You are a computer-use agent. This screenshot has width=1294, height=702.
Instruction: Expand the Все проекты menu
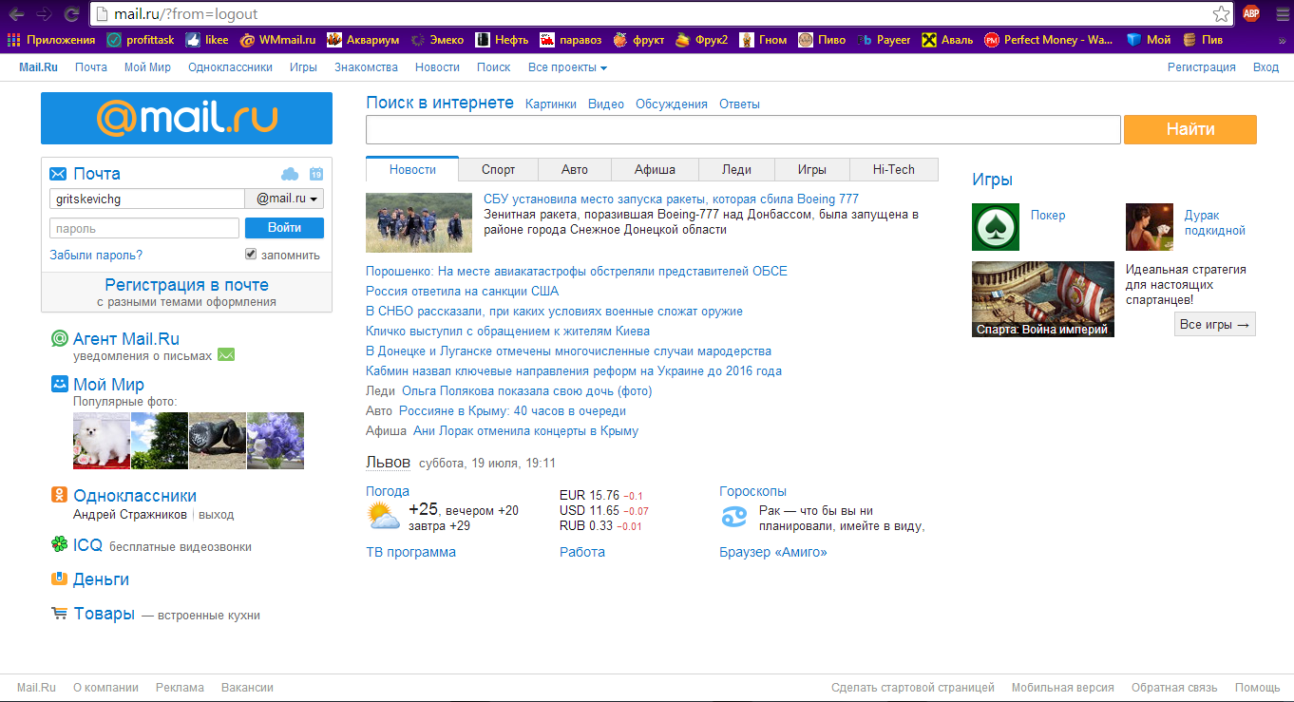pyautogui.click(x=567, y=67)
